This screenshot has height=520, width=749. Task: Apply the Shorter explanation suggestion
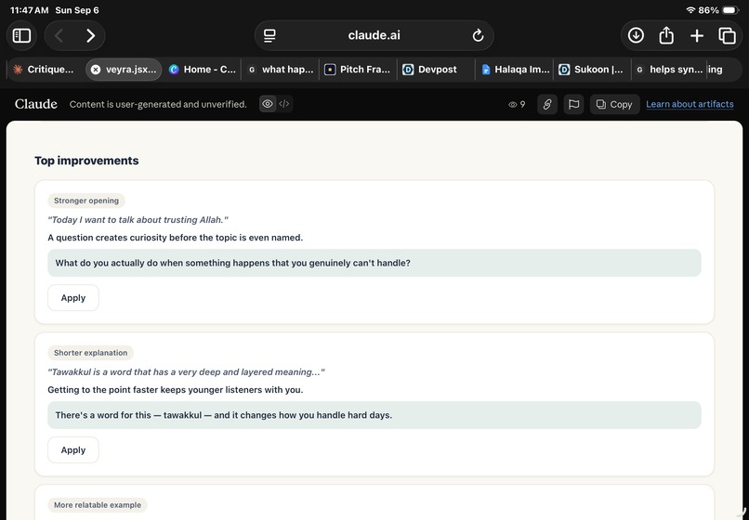[x=73, y=450]
